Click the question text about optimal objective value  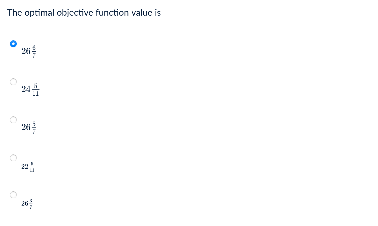click(84, 12)
